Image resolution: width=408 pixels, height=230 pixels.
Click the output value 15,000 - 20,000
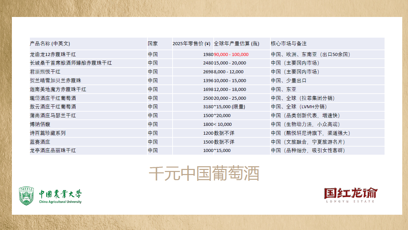230,63
